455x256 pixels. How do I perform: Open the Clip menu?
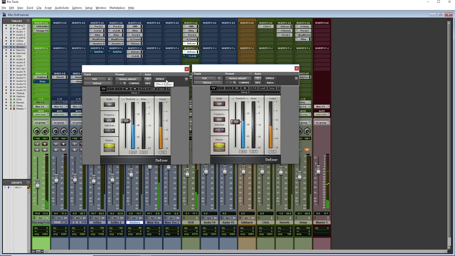(x=39, y=8)
